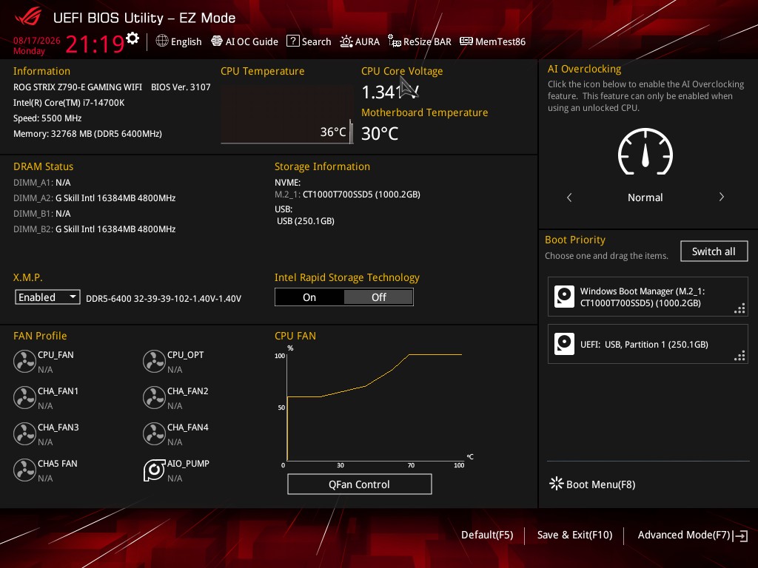Select next AI Overclocking mode with right arrow
Screen dimensions: 758x568
click(721, 197)
